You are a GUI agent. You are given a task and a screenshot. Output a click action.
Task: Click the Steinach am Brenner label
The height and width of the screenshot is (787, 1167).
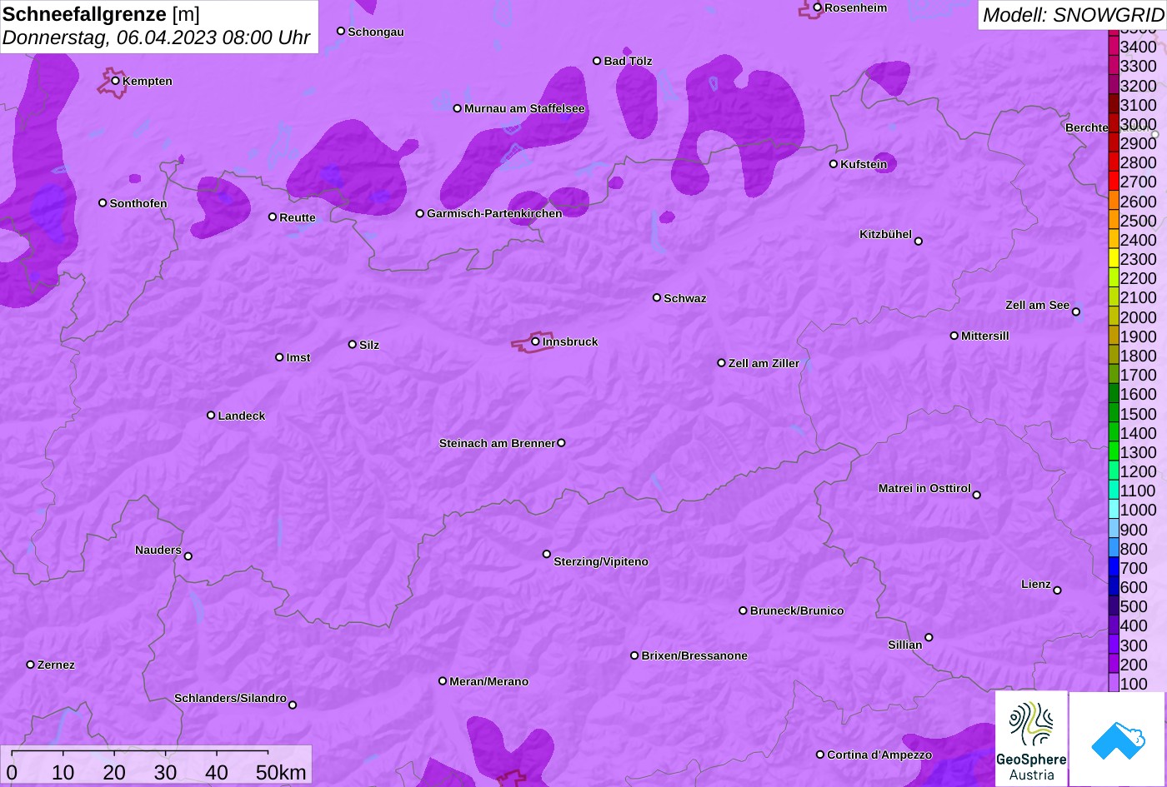[x=497, y=443]
